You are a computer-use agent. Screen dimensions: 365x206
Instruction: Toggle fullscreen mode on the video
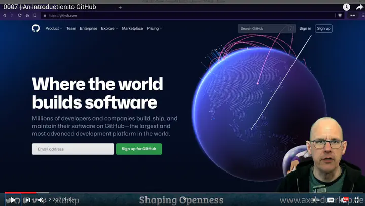(x=358, y=200)
